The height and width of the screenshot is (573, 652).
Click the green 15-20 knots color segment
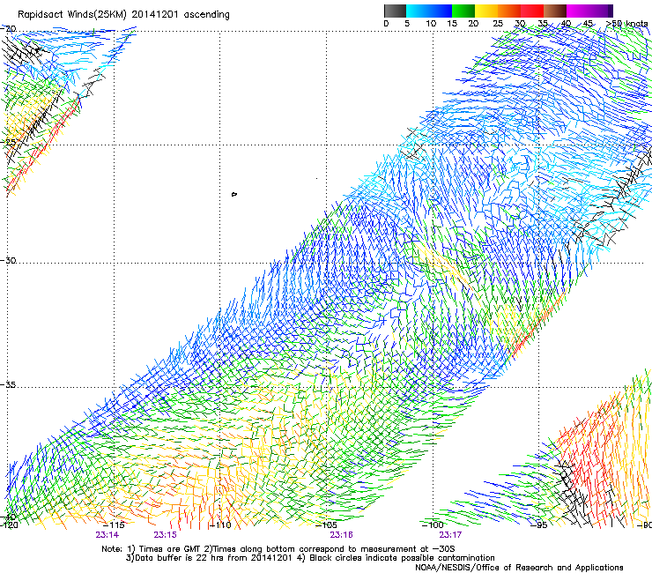(x=463, y=11)
